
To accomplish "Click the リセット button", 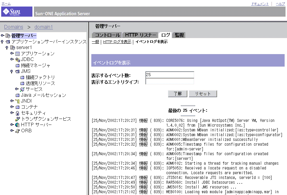I will pyautogui.click(x=203, y=94).
